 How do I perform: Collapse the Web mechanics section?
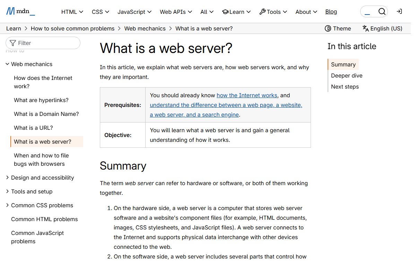click(29, 64)
